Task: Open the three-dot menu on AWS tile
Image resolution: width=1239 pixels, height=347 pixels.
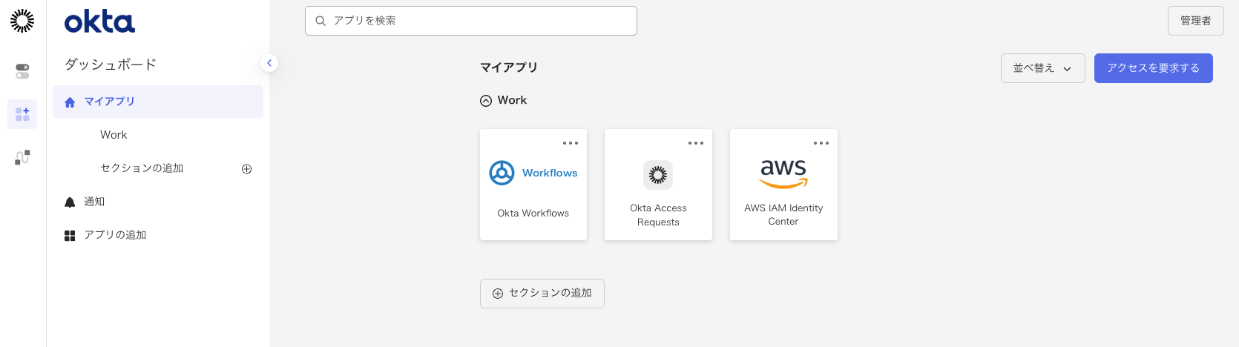Action: [x=821, y=143]
